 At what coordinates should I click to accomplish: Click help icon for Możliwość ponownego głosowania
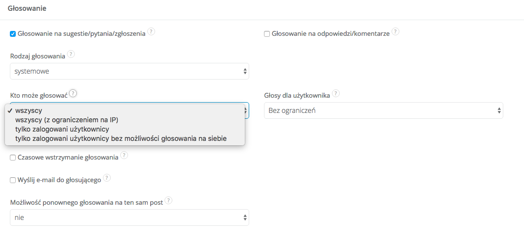[x=169, y=200]
